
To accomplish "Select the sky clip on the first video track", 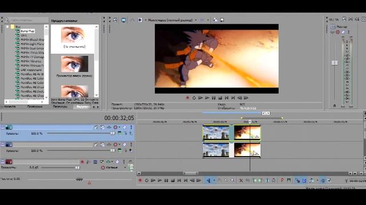I will click(216, 133).
